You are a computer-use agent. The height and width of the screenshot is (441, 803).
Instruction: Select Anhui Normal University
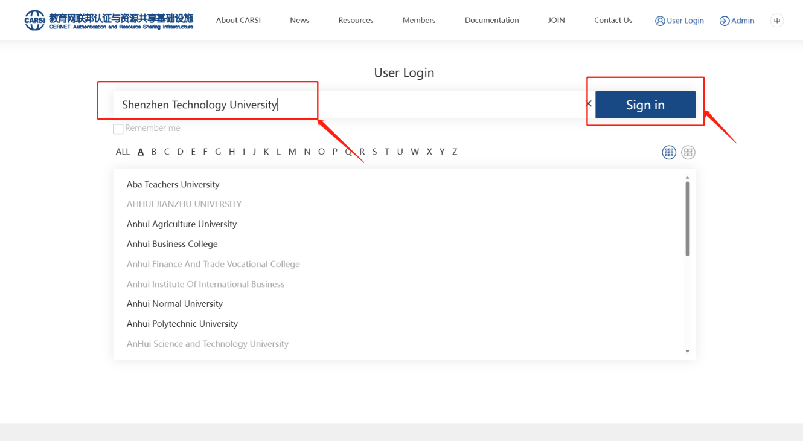point(174,304)
